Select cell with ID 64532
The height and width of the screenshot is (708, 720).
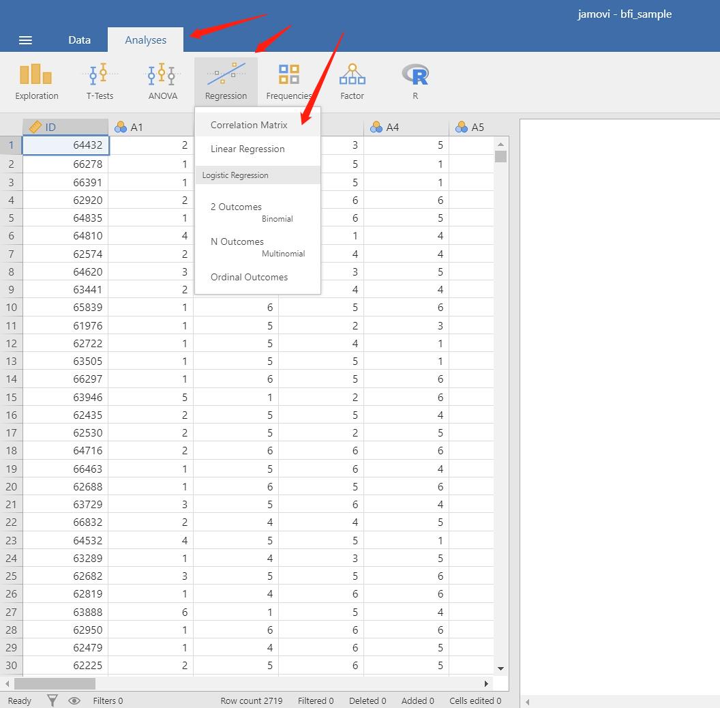click(65, 540)
